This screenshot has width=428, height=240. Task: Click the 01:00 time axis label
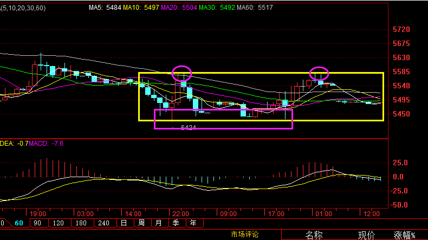click(x=324, y=214)
